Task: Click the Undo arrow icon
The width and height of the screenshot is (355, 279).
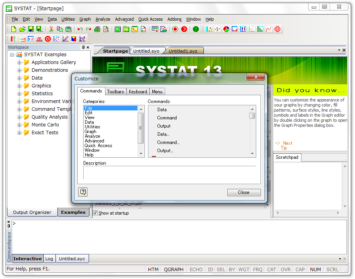Action: pos(80,29)
